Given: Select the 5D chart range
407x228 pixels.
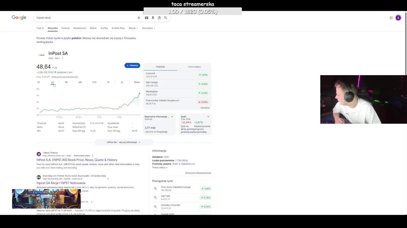Looking at the screenshot, I should pos(52,82).
